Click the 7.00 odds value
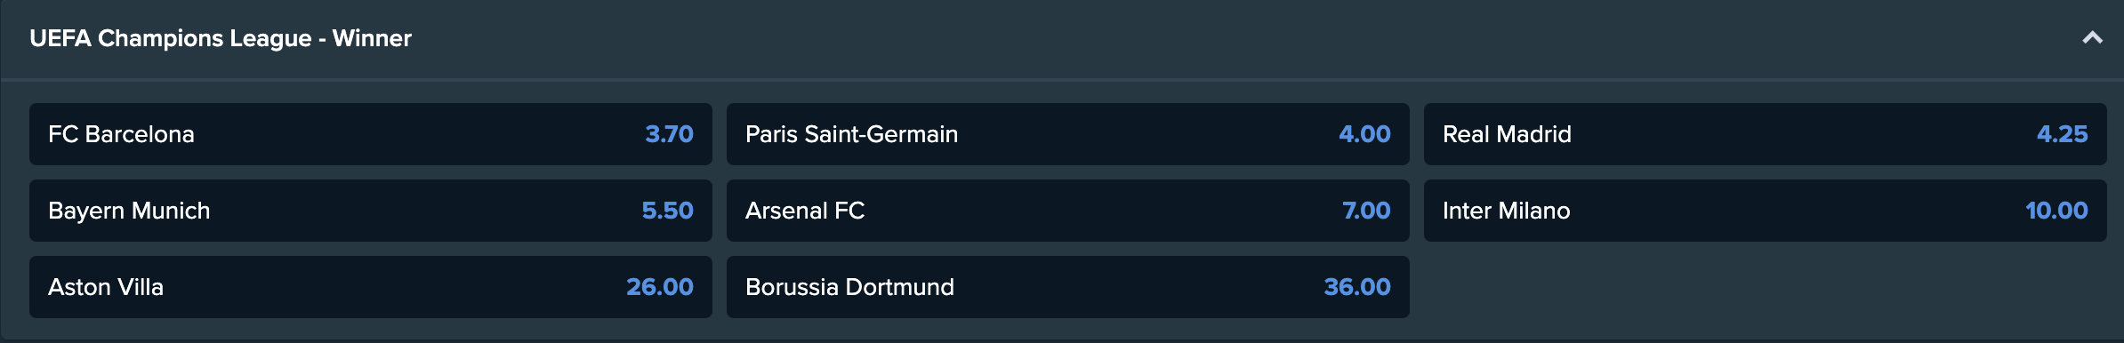The image size is (2124, 343). coord(1366,211)
